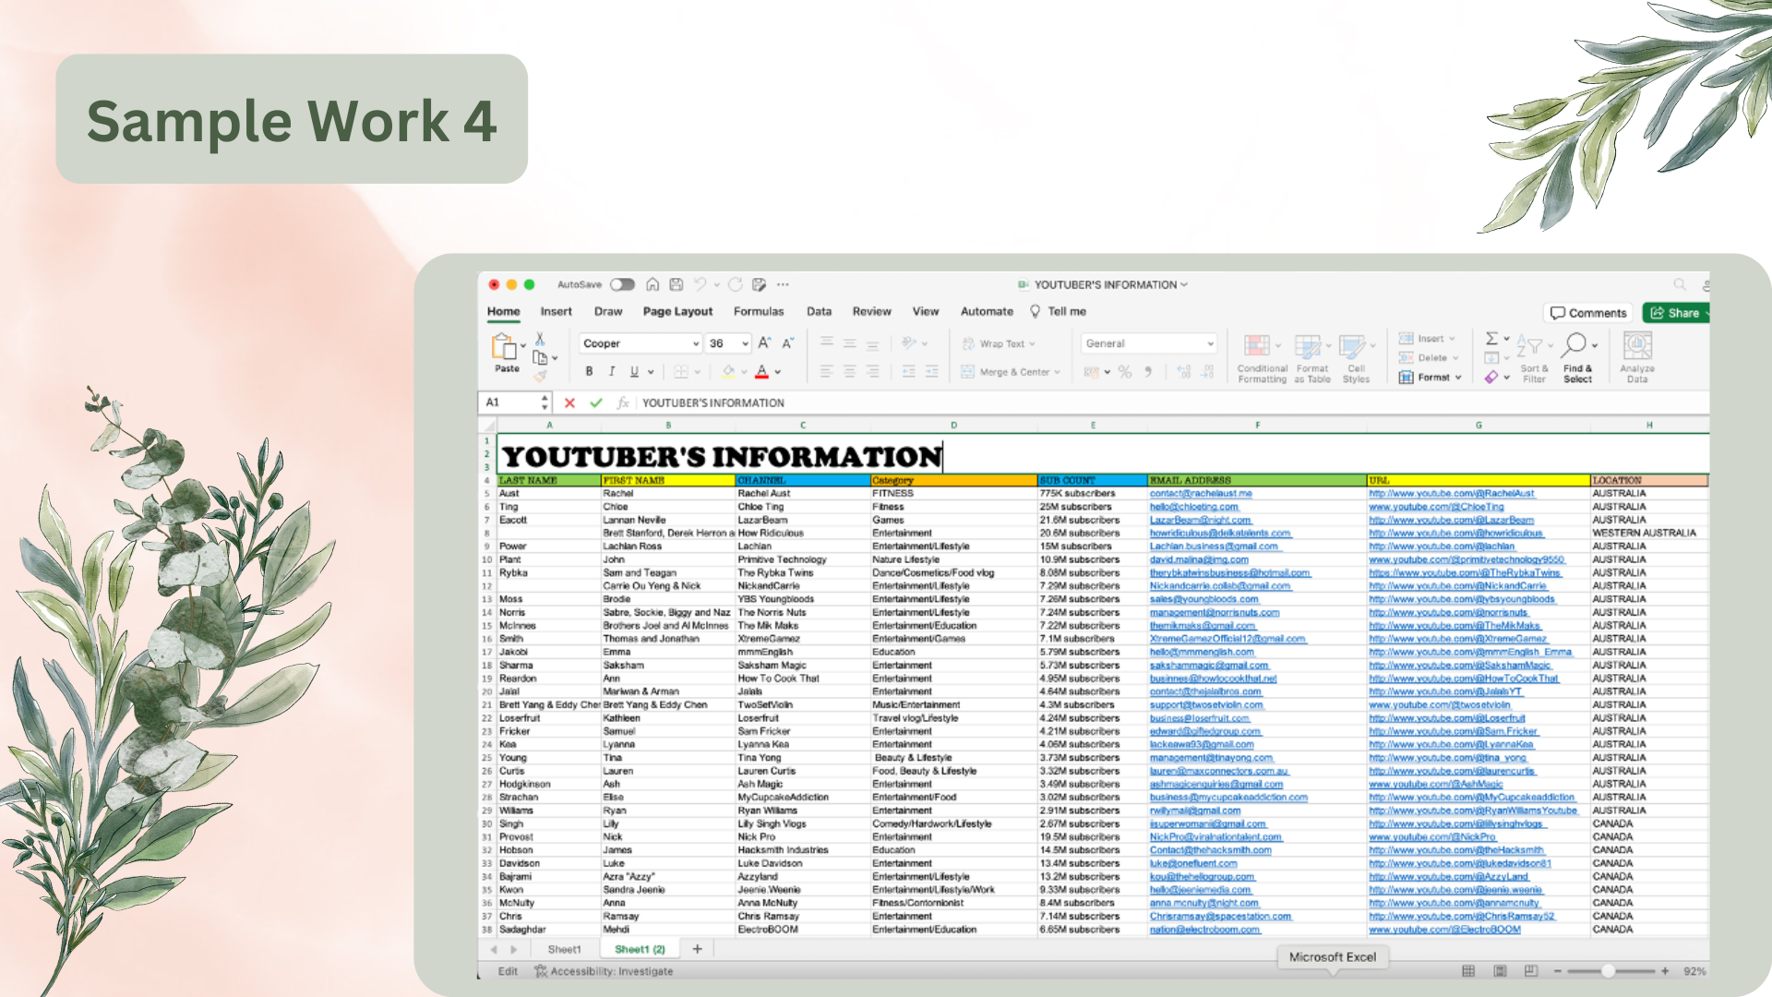Click the Share button

click(1676, 313)
